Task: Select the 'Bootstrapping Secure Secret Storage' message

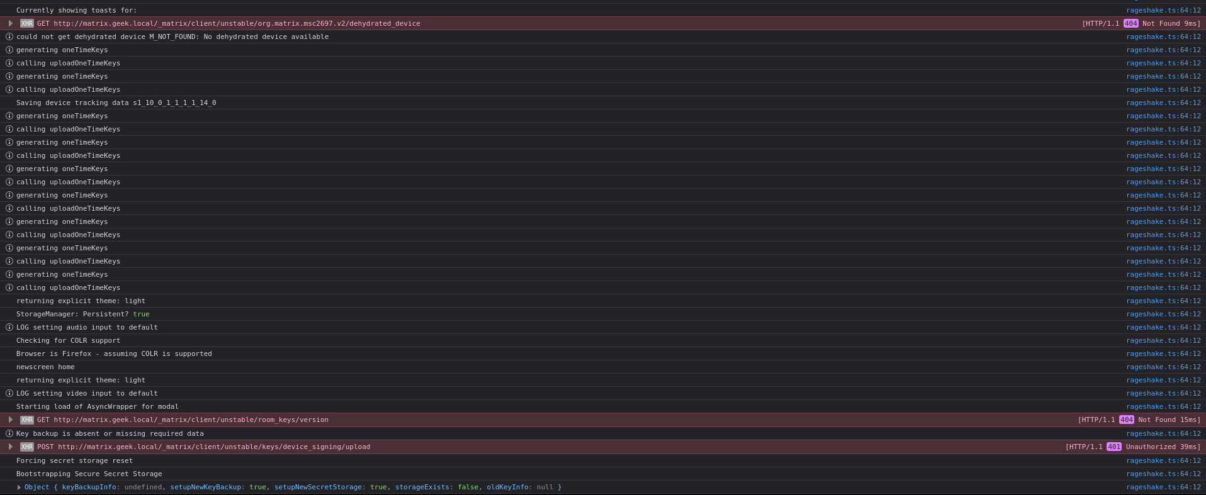Action: tap(89, 474)
